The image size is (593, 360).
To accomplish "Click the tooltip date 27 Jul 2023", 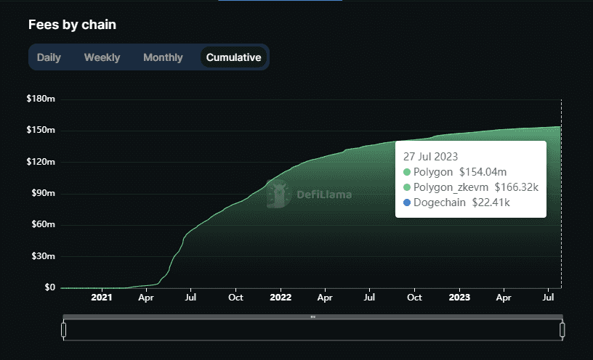I will pos(431,156).
